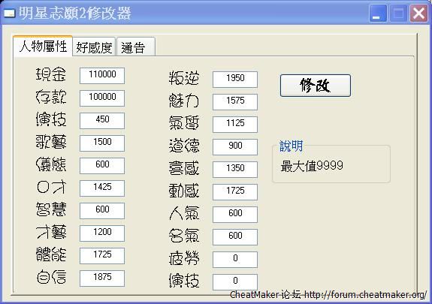Image resolution: width=432 pixels, height=304 pixels.
Task: Select the 動感 field showing 1725
Action: click(x=235, y=192)
